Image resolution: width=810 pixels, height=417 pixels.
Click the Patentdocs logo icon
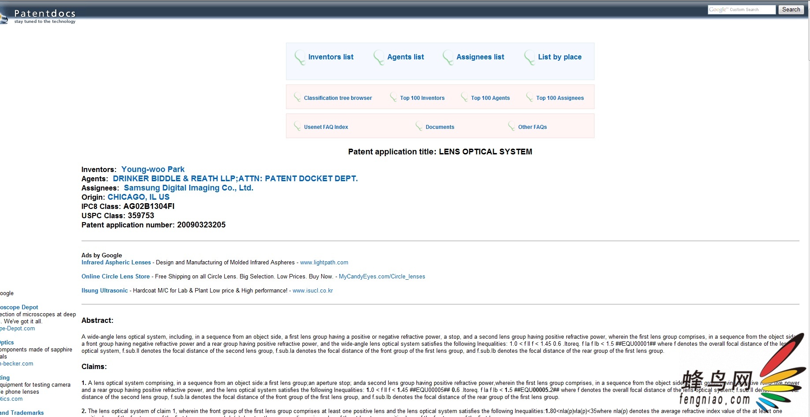point(4,18)
